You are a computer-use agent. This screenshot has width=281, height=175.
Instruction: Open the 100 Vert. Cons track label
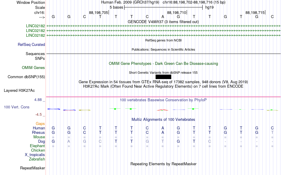point(17,107)
